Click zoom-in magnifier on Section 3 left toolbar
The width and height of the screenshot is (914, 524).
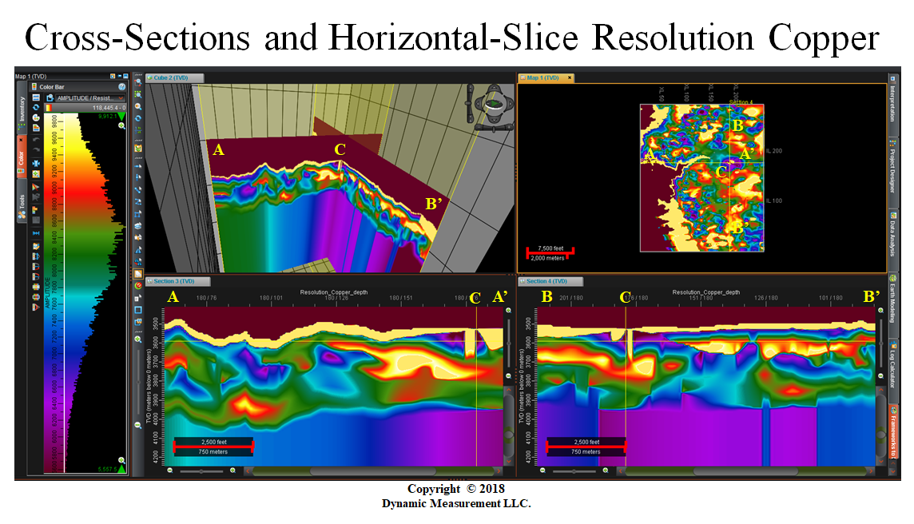[138, 339]
